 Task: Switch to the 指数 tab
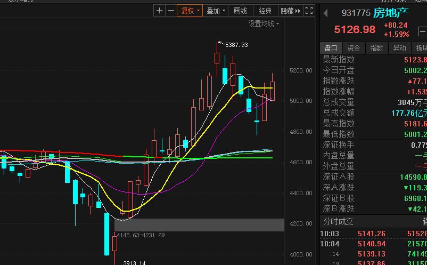[x=376, y=49]
